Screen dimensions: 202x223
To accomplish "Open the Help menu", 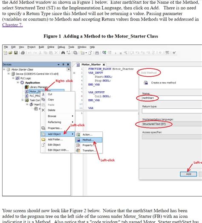I will [92, 47].
